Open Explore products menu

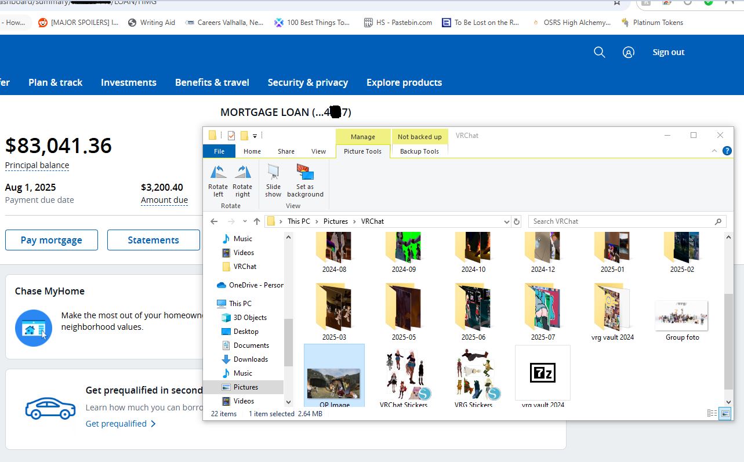(404, 82)
